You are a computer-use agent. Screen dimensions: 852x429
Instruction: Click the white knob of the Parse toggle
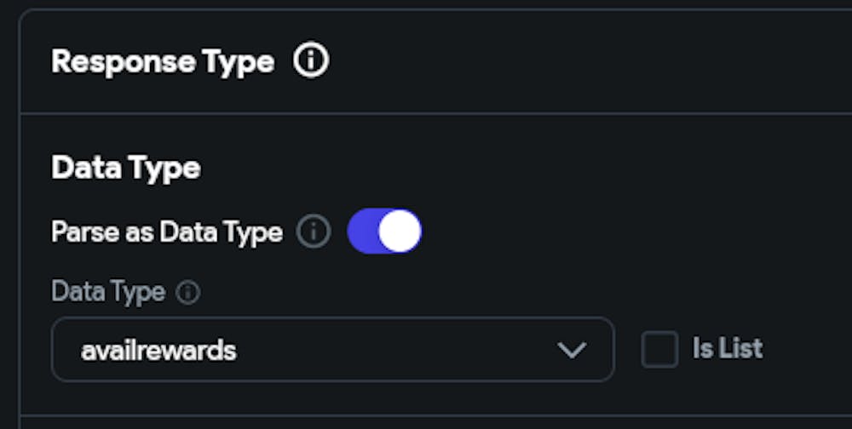point(400,232)
